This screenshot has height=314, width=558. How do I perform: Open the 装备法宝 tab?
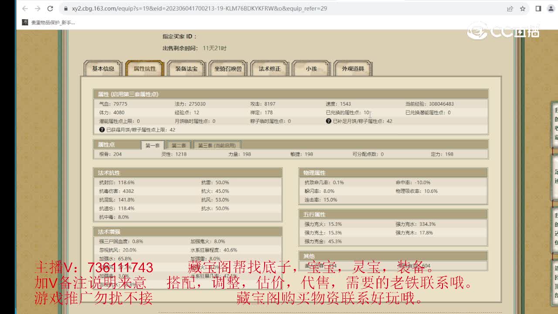186,68
